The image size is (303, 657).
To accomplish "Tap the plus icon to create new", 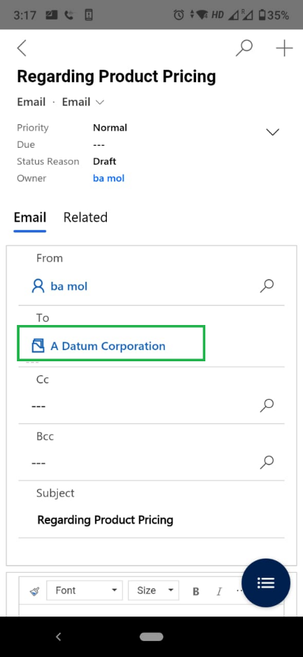I will pyautogui.click(x=284, y=48).
